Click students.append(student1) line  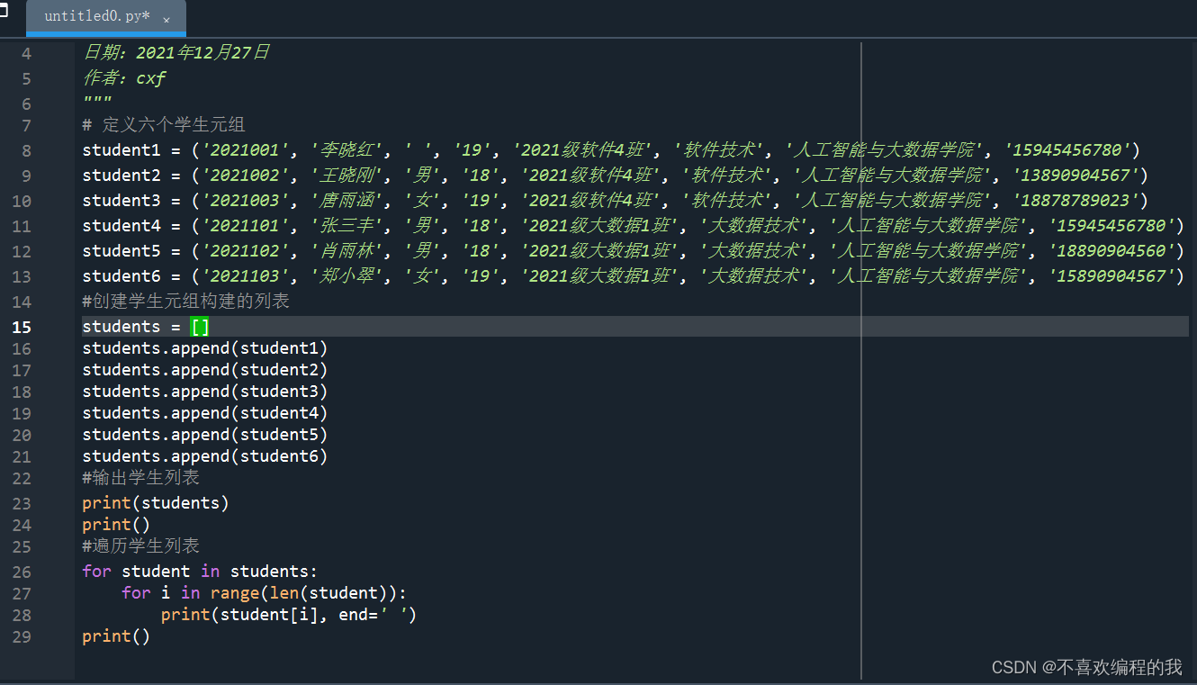[x=205, y=347]
